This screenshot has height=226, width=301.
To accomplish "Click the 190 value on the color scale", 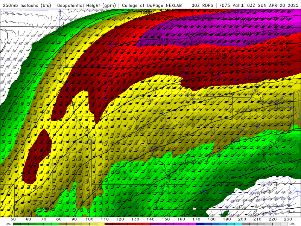I will (x=227, y=219).
